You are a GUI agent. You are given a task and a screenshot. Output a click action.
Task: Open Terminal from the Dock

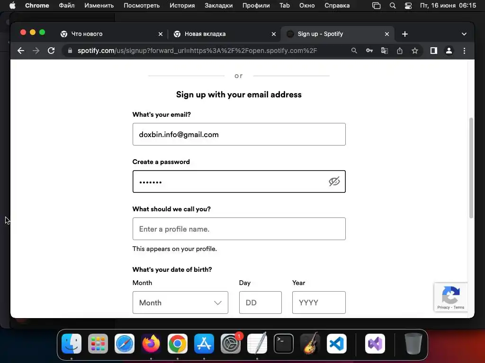pos(284,344)
